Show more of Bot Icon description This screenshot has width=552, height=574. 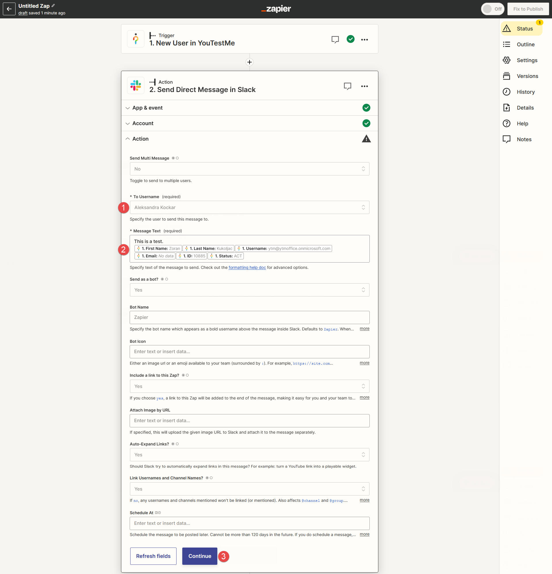click(364, 363)
